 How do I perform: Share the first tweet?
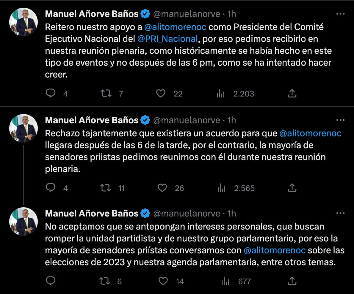[x=292, y=94]
